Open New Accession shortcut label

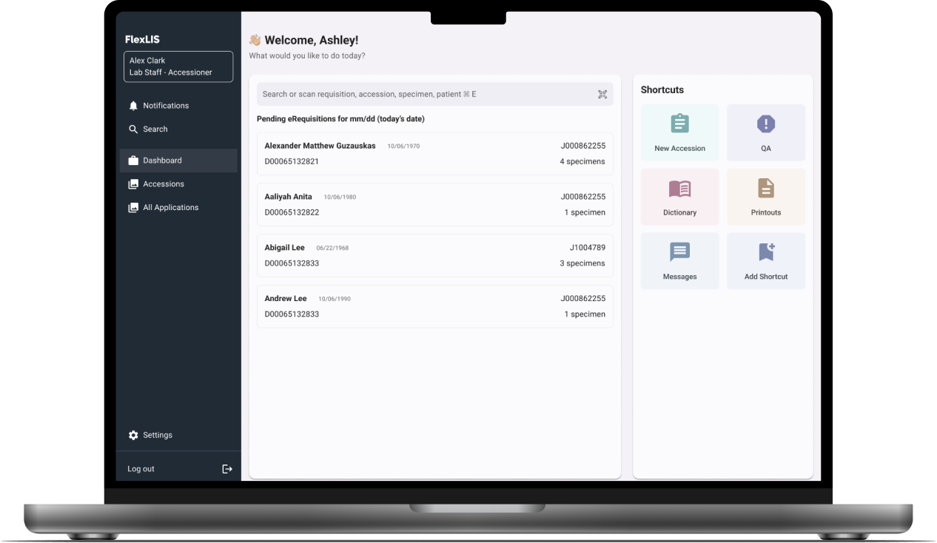tap(679, 149)
